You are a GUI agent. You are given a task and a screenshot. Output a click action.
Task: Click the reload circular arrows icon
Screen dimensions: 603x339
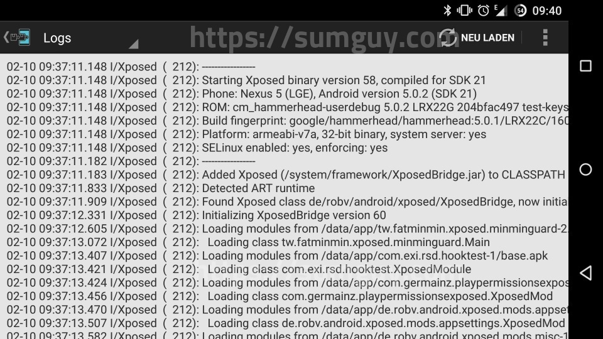pos(448,38)
